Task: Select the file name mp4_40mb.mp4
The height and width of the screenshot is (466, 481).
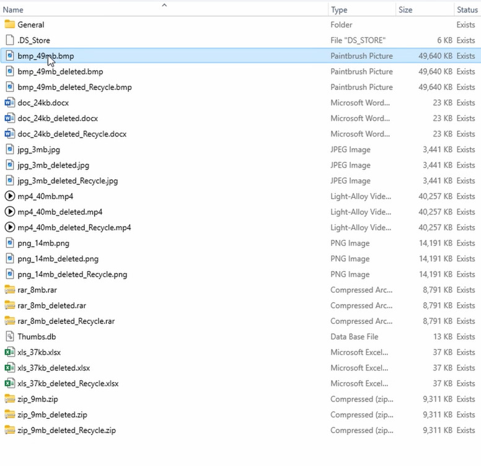Action: (x=45, y=196)
